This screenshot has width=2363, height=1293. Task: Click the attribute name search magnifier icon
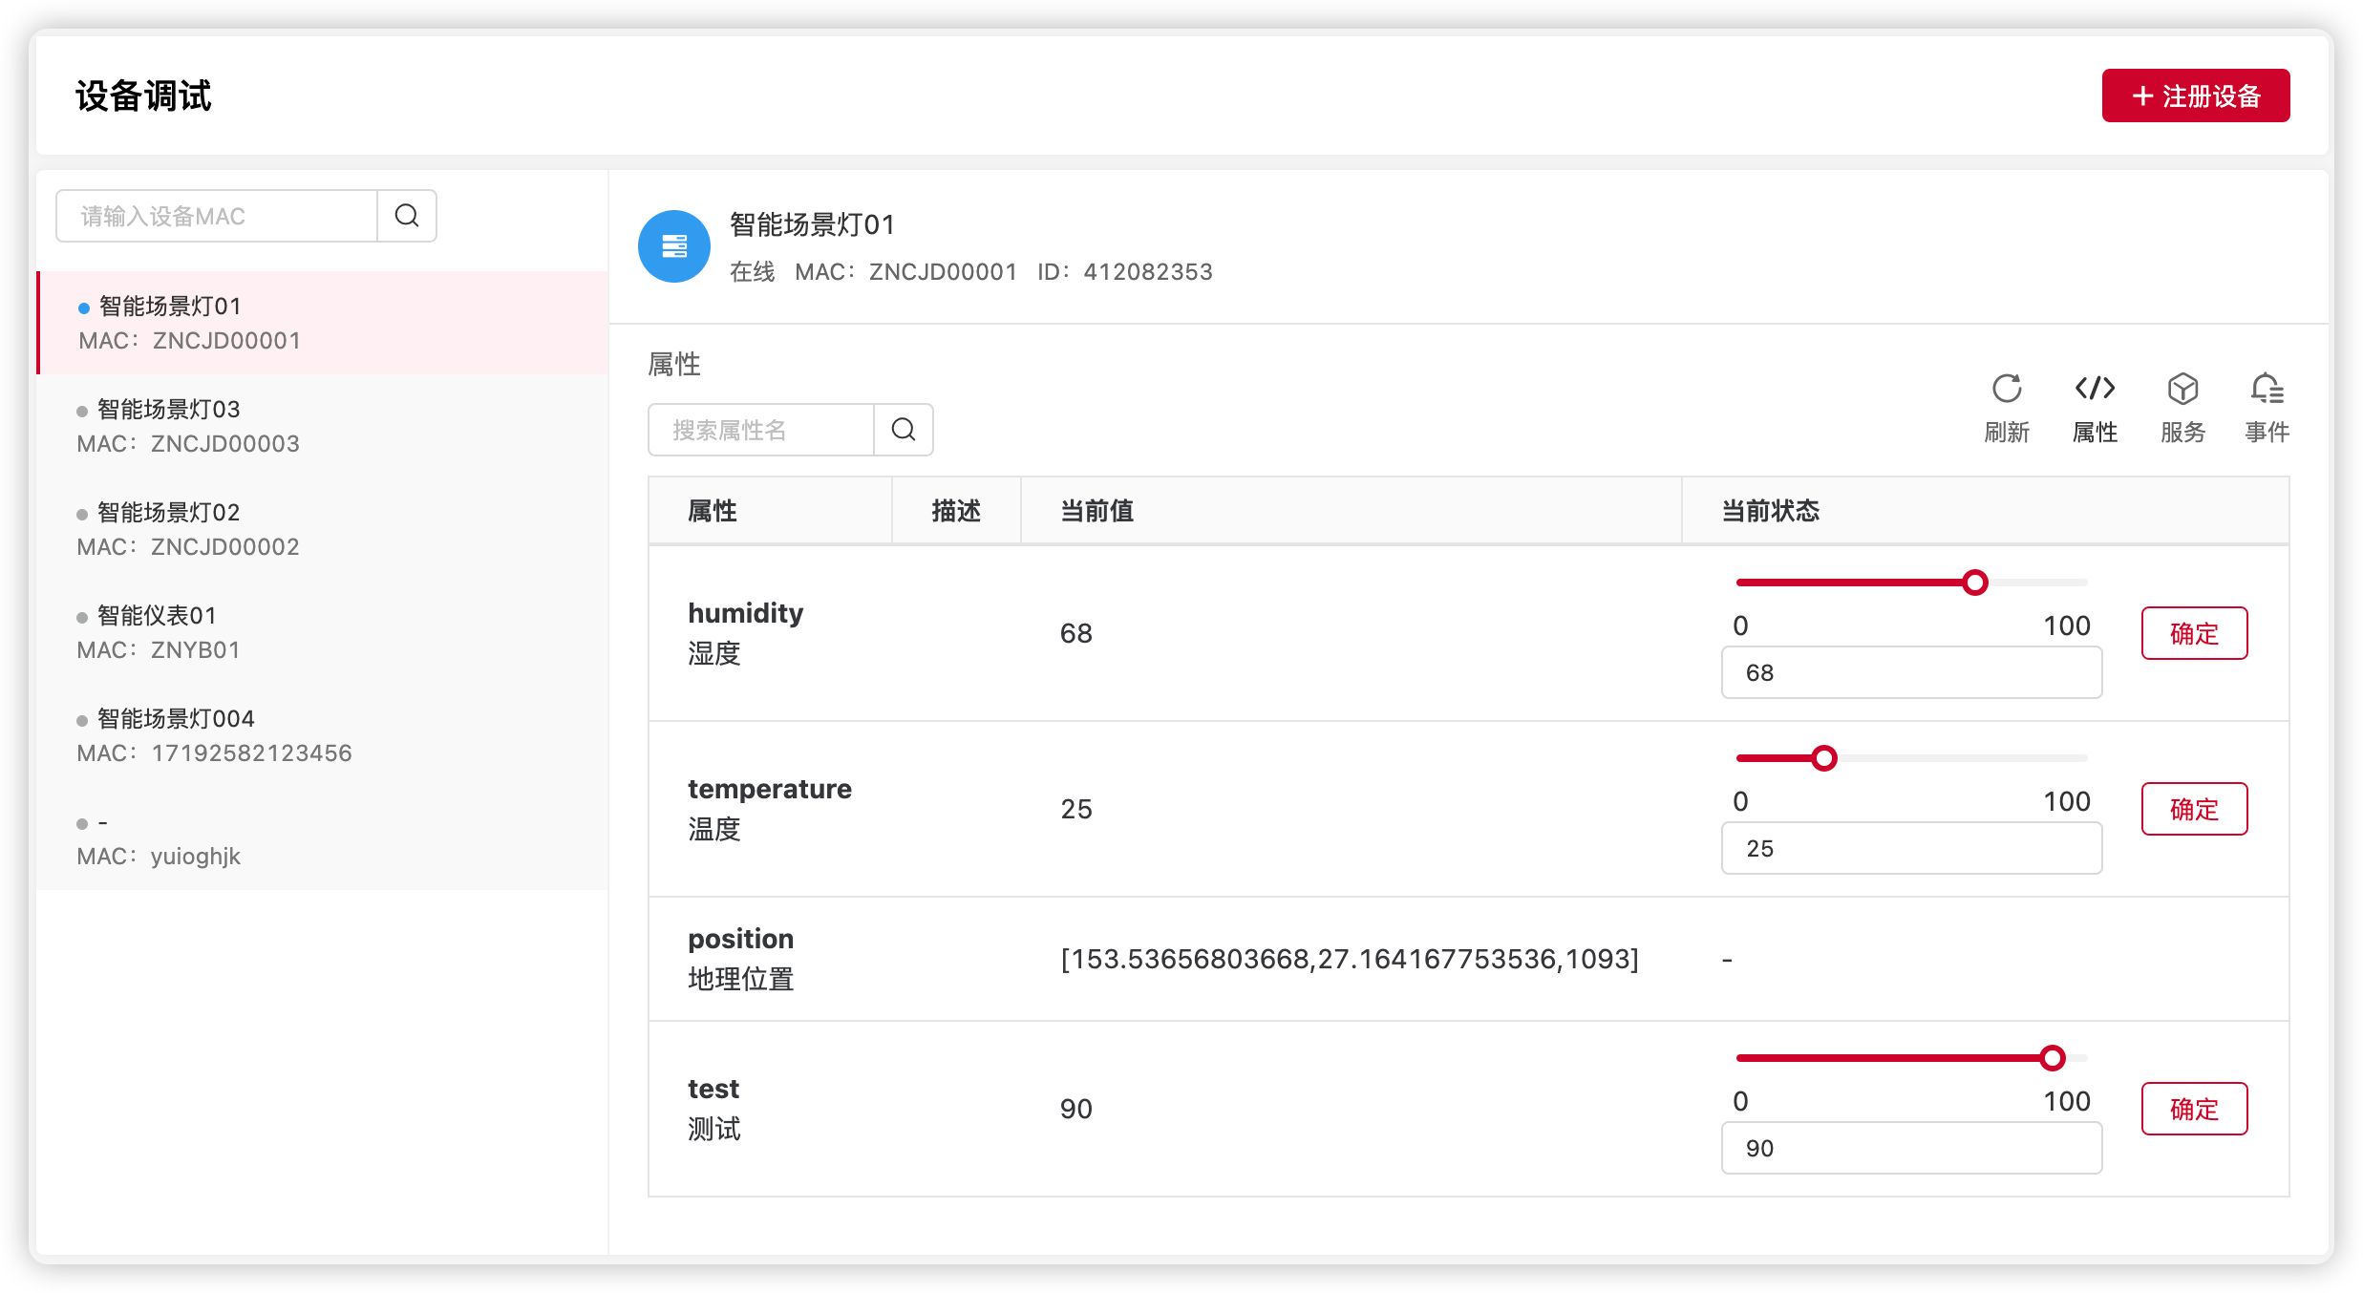click(x=904, y=430)
